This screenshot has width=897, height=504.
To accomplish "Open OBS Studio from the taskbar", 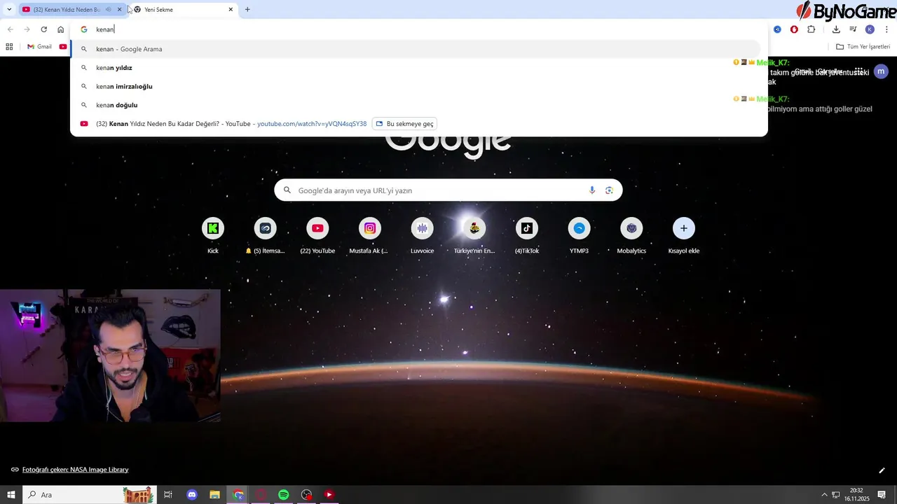I will pos(306,495).
